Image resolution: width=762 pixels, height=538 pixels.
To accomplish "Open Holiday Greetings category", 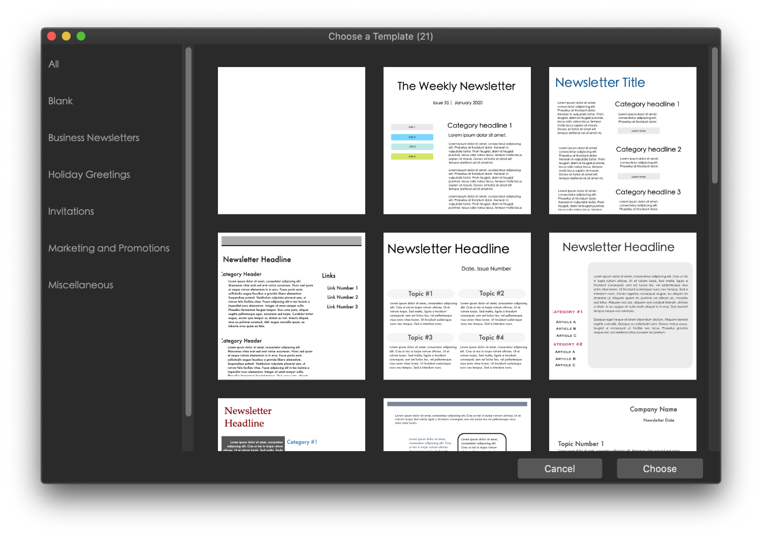I will point(89,175).
